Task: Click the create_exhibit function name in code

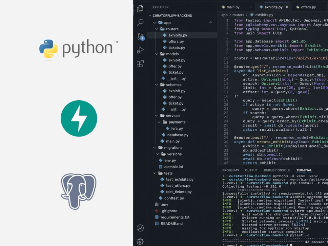Action: click(273, 142)
